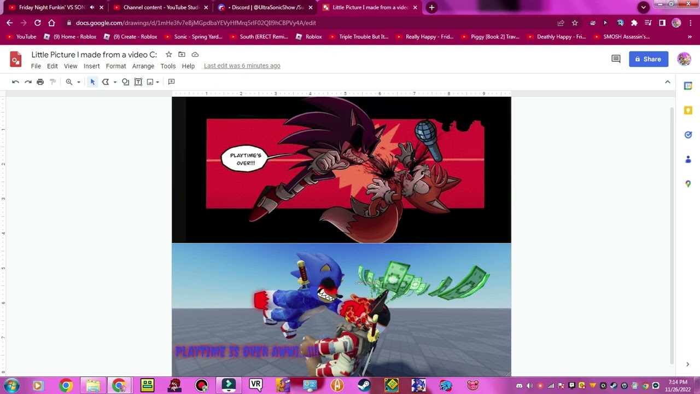This screenshot has width=700, height=394.
Task: Mute the Friday Night Funkin' tab audio
Action: coord(91,8)
